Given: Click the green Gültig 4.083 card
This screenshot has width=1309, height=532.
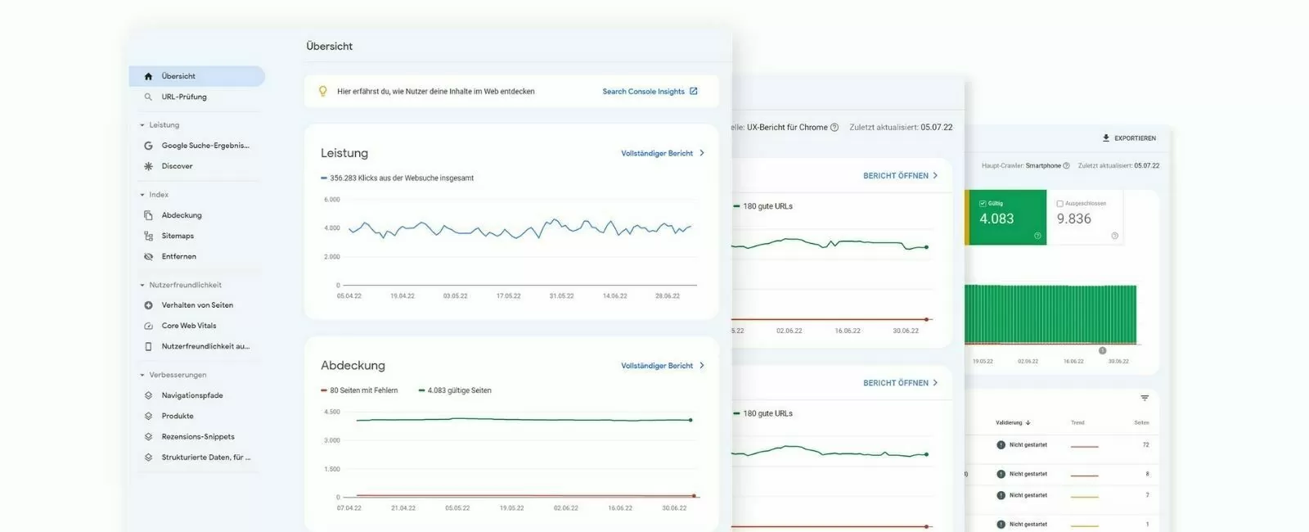Looking at the screenshot, I should click(1006, 218).
